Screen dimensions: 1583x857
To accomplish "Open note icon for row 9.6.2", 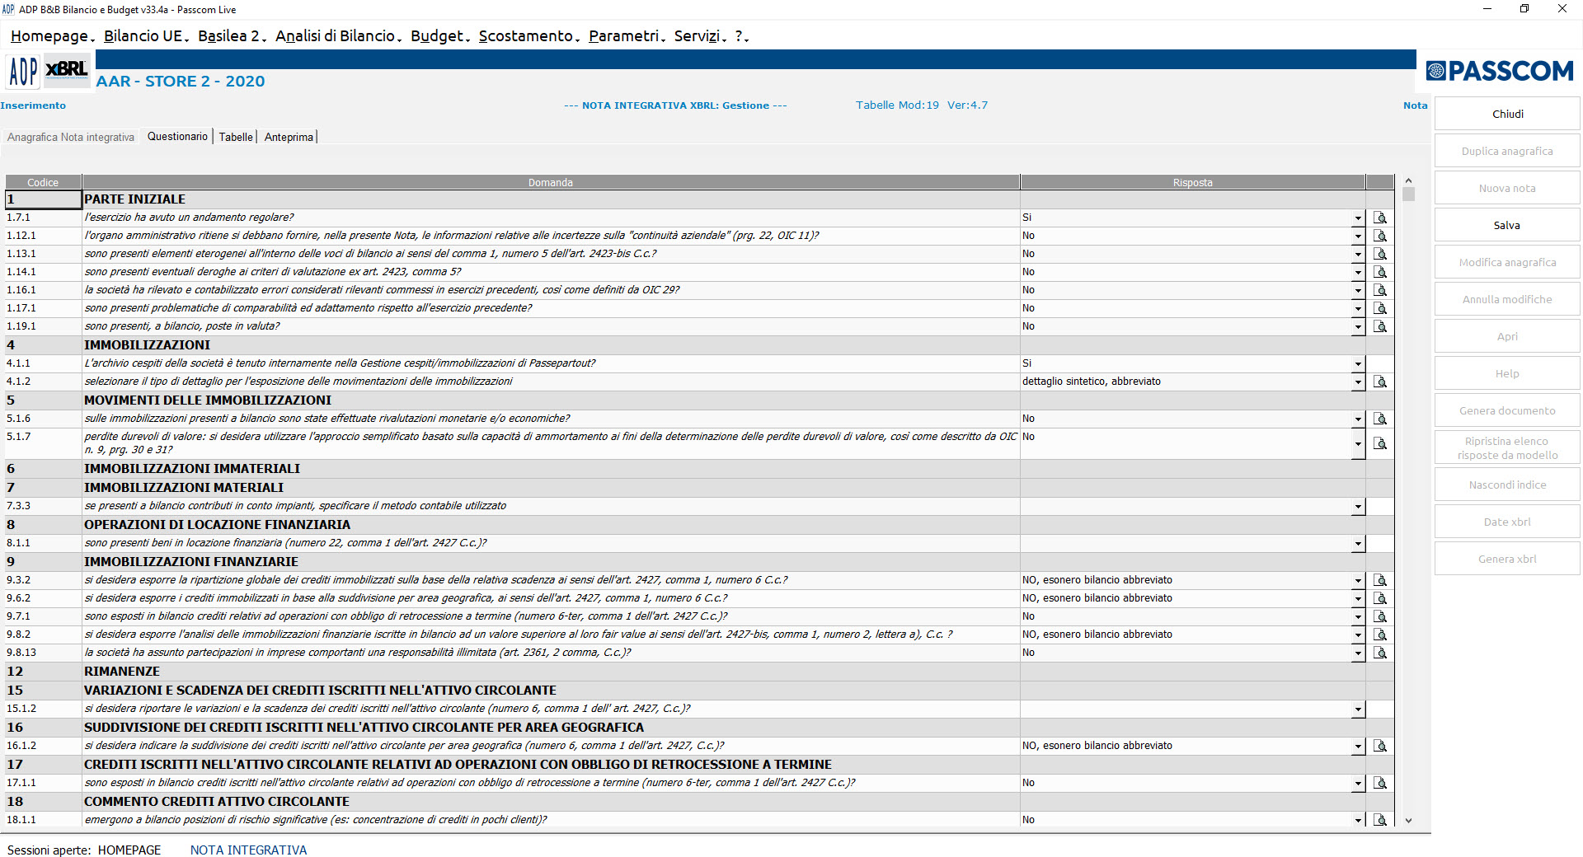I will click(1380, 598).
